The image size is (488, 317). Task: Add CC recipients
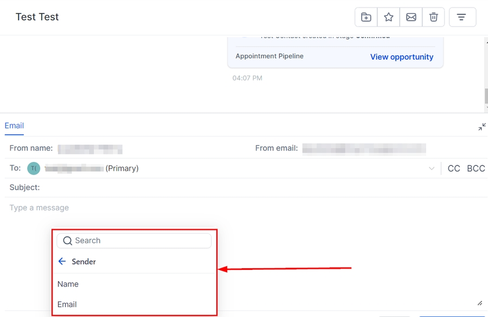pos(454,169)
